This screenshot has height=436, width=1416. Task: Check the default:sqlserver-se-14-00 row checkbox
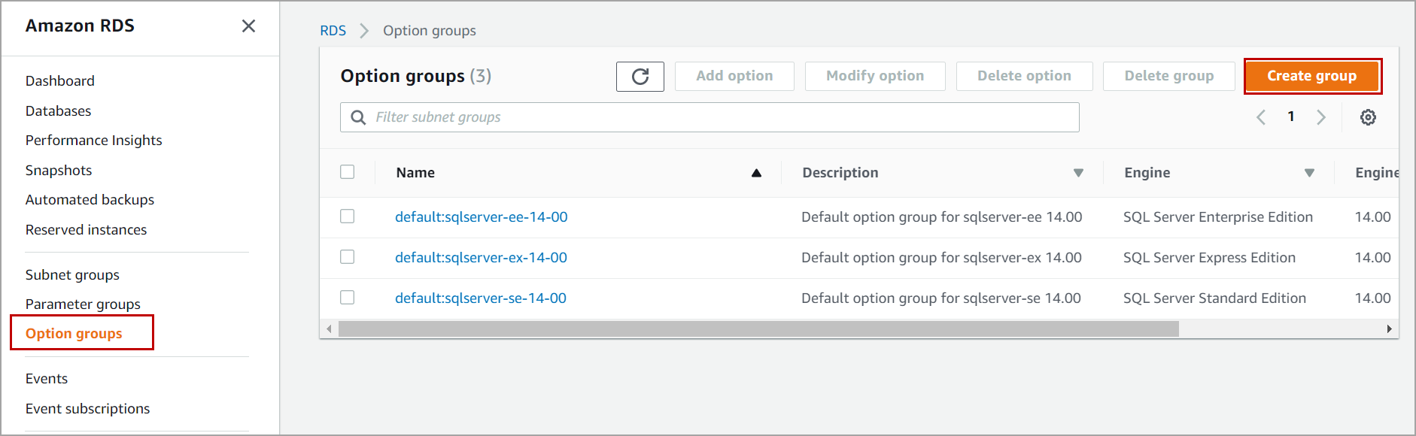pos(348,298)
